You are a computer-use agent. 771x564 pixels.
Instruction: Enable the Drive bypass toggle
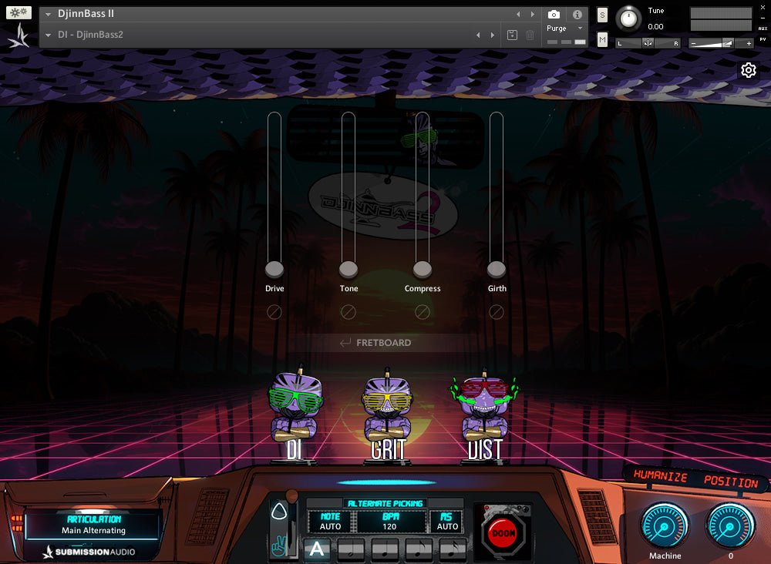pyautogui.click(x=274, y=312)
